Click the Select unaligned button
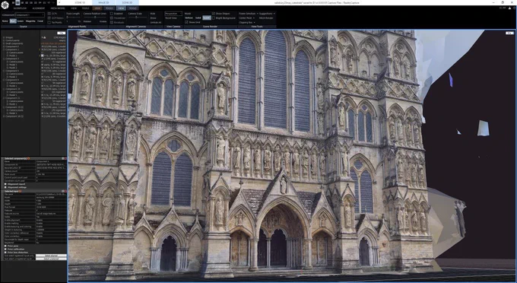Viewport: 517px width, 283px height. point(51,259)
